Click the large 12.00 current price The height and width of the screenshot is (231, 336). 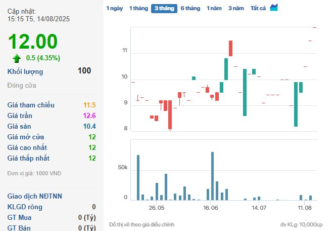pos(33,42)
